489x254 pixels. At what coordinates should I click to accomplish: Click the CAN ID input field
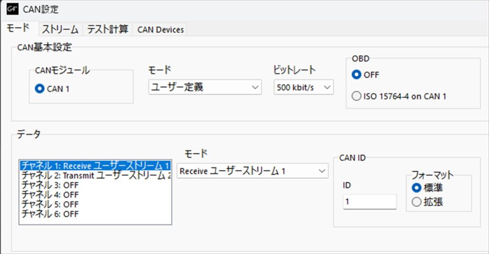[x=370, y=202]
